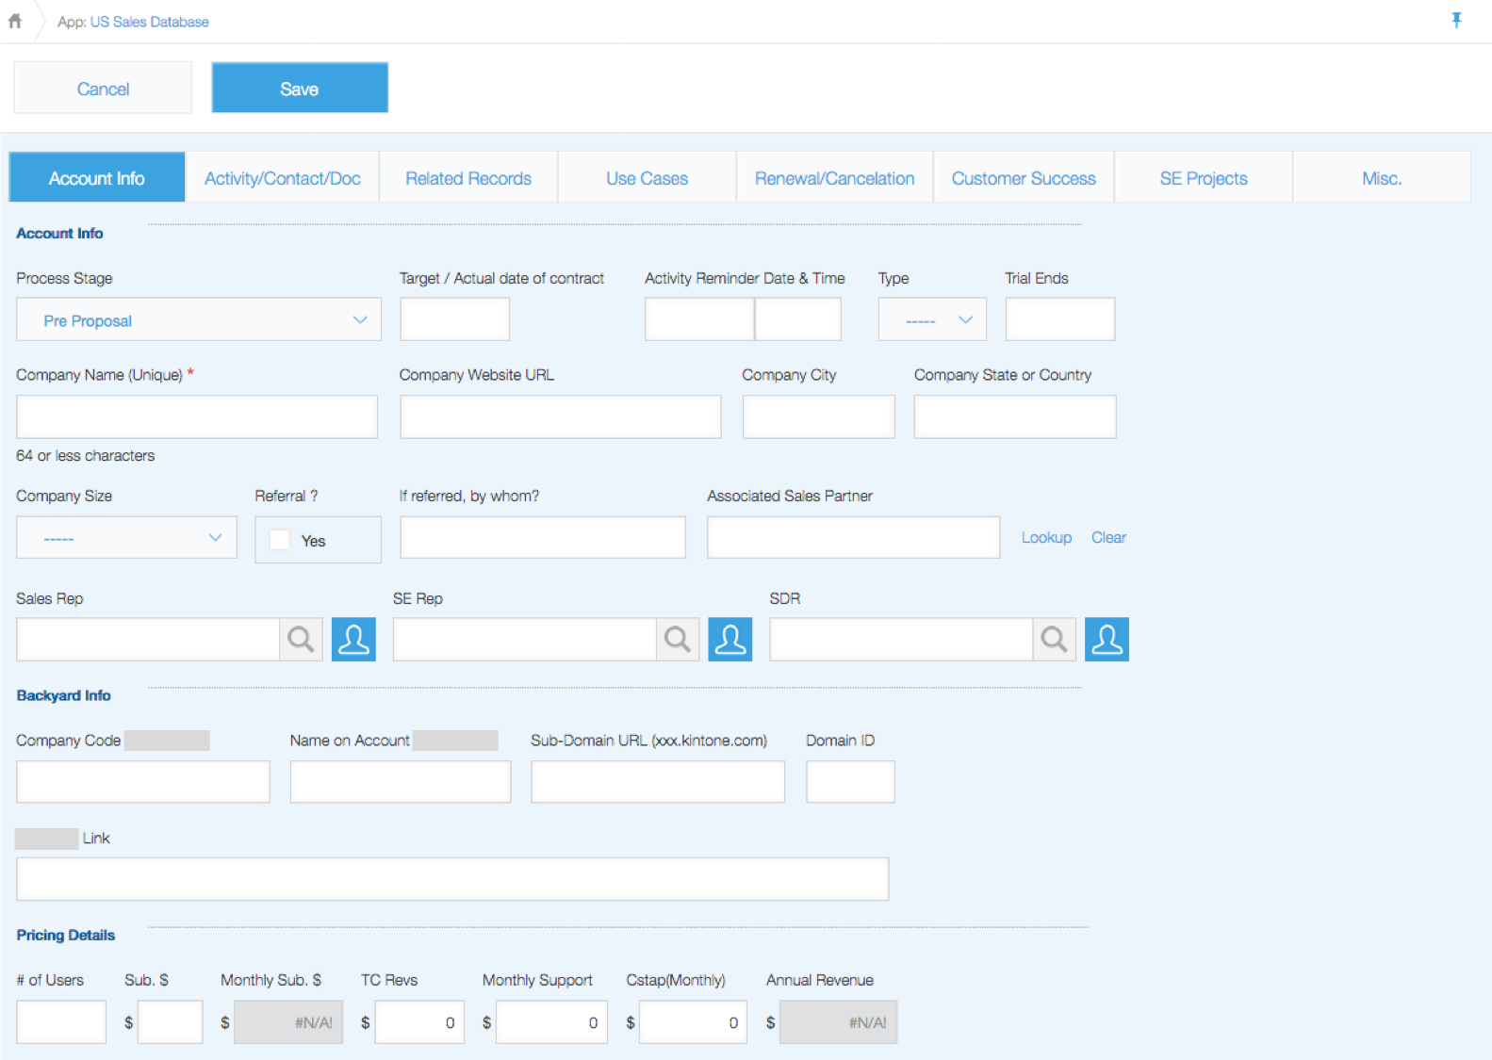Screen dimensions: 1492x1060
Task: Open the Renewal/Cancelation tab
Action: pos(834,178)
